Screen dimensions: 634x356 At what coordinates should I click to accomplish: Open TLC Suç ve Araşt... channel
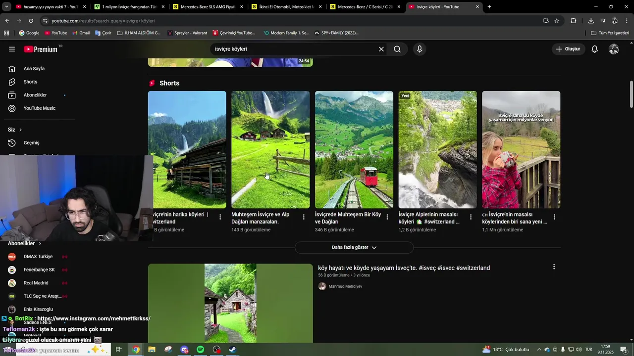tap(42, 296)
